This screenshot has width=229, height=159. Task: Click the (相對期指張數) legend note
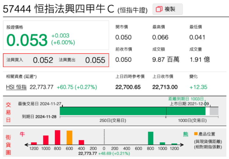click(208, 147)
